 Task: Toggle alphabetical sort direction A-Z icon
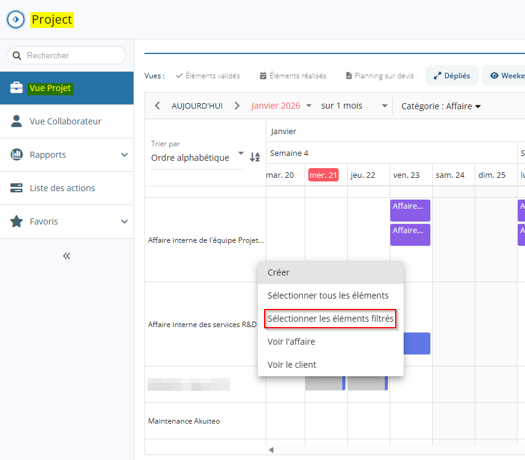click(255, 157)
